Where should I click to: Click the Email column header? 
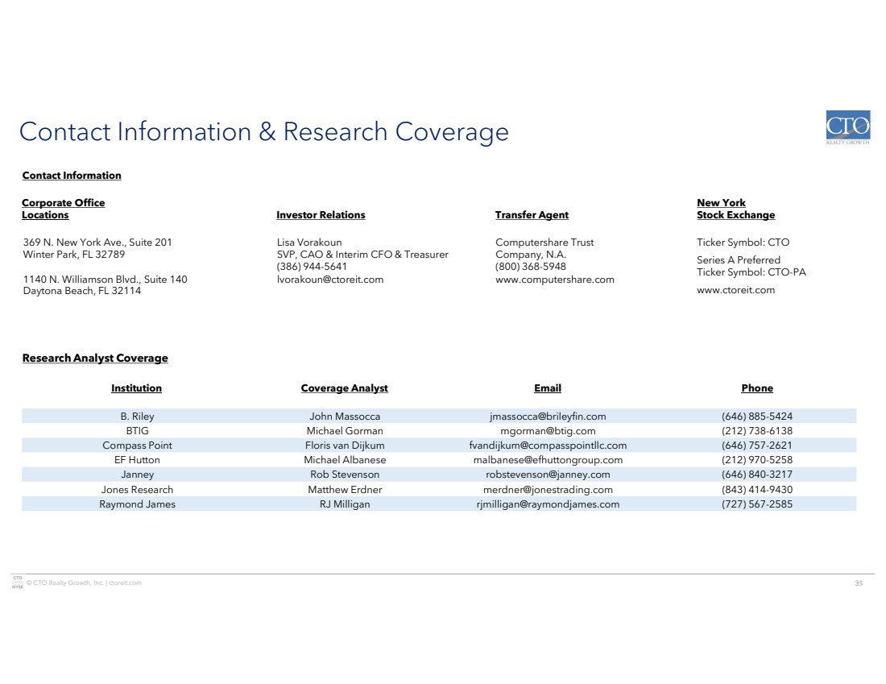click(x=548, y=388)
